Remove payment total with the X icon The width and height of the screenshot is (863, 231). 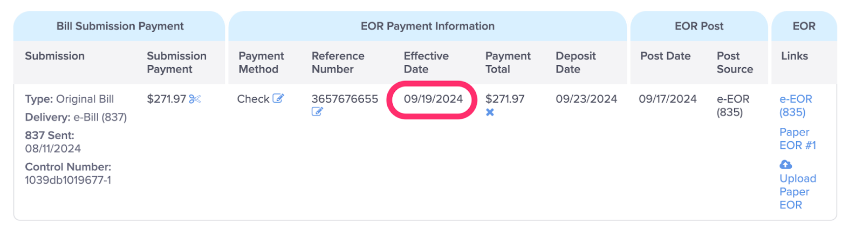click(x=490, y=112)
